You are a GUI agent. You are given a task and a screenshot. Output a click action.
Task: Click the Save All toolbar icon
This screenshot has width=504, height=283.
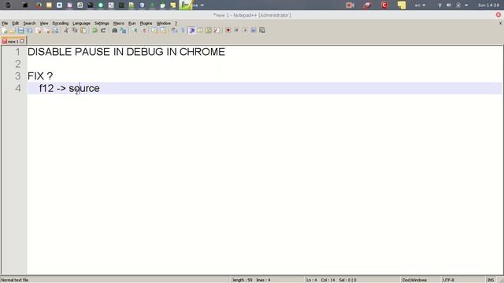click(x=30, y=31)
